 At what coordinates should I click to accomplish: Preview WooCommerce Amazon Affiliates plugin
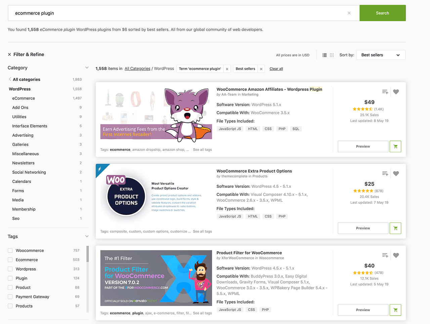pyautogui.click(x=363, y=147)
